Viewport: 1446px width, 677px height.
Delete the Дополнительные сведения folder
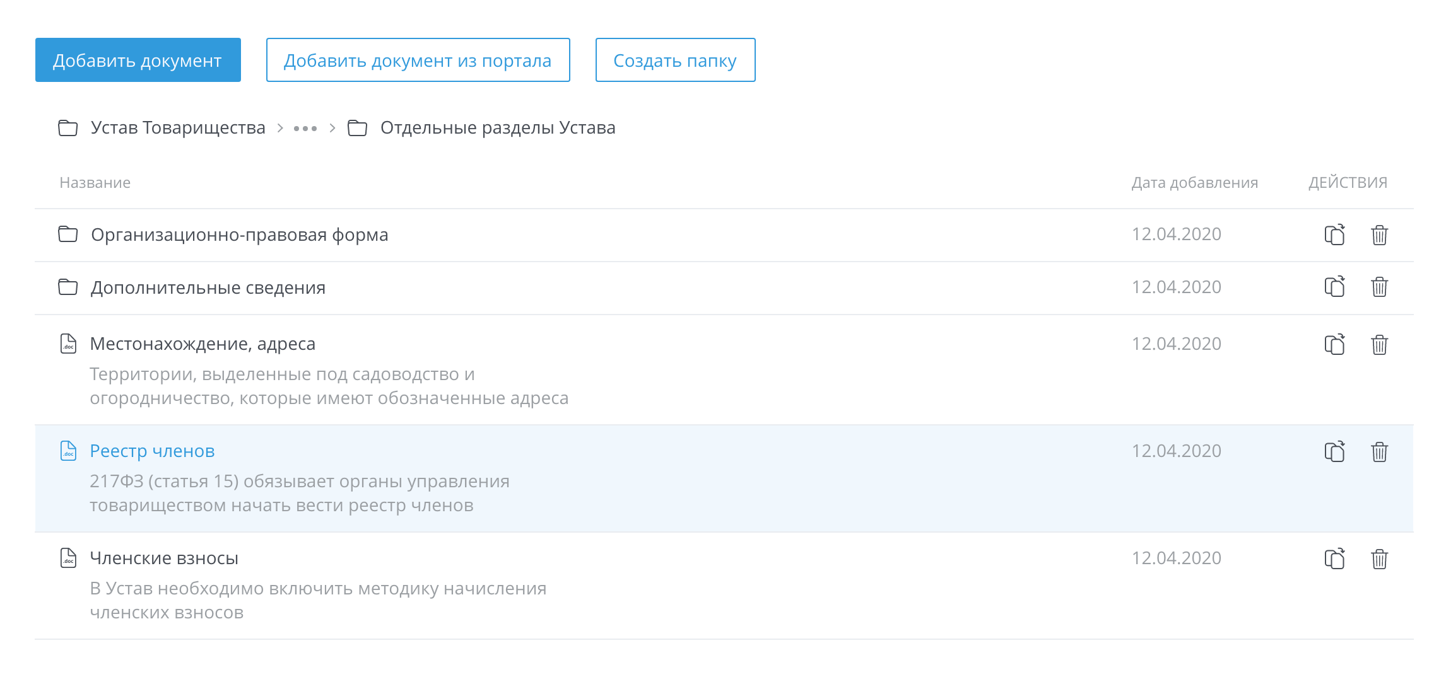tap(1379, 287)
